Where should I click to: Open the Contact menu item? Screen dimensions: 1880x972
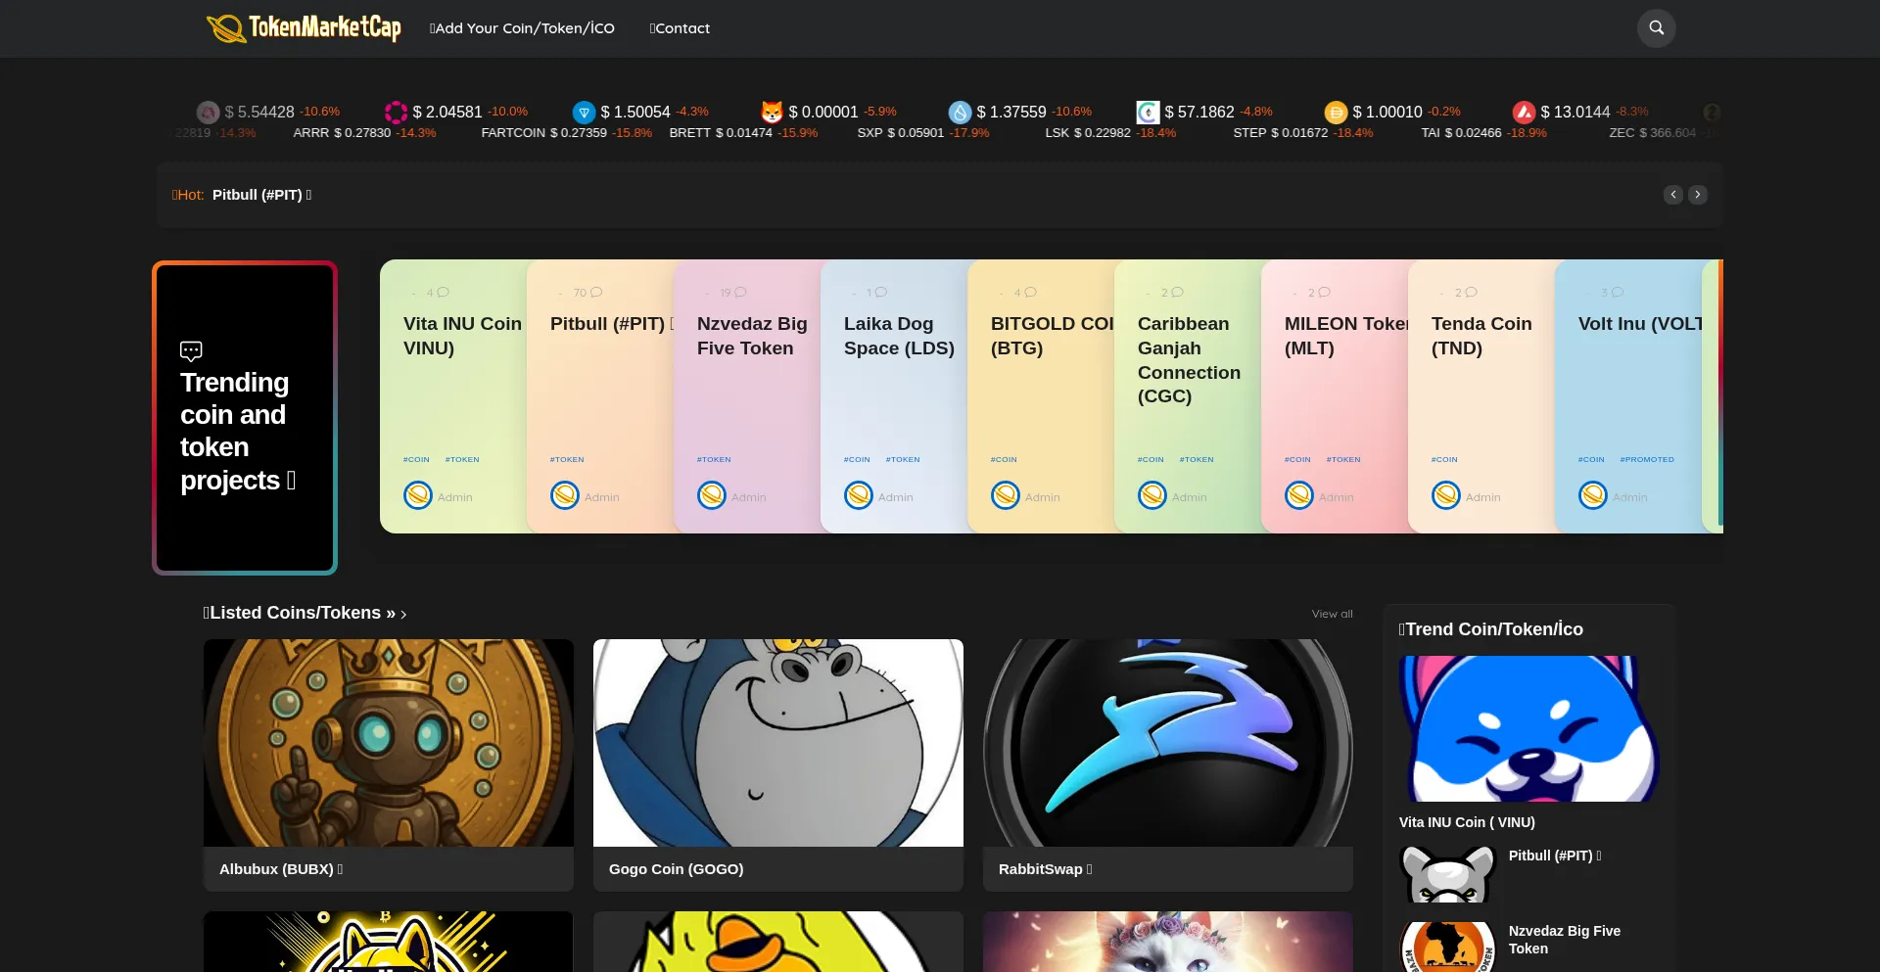pos(680,28)
